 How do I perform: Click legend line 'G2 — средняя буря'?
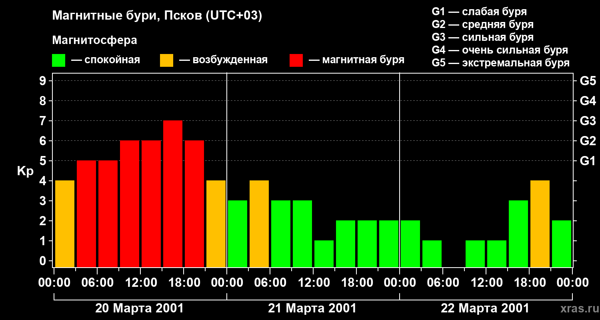(483, 24)
